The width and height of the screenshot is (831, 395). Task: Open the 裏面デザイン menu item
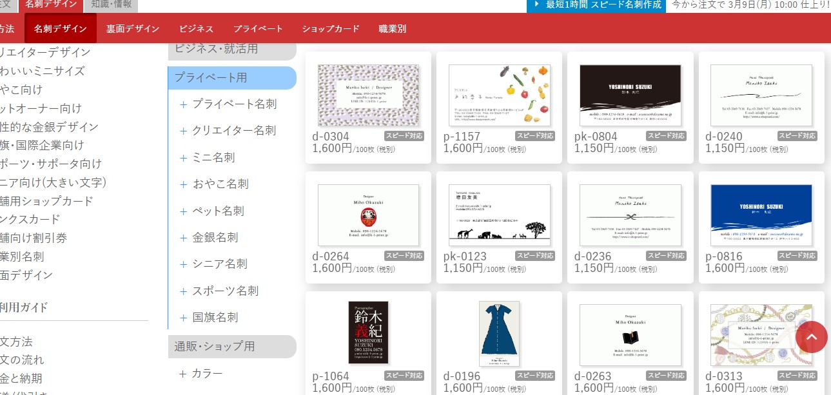133,28
